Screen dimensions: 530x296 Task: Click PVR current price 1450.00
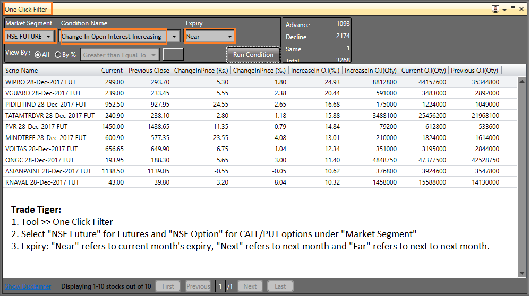(113, 127)
